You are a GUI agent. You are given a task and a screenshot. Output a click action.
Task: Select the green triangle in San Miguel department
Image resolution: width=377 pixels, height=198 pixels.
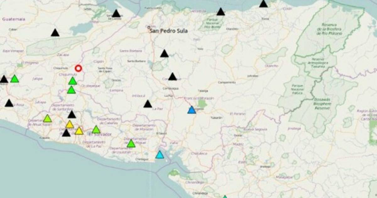tap(131, 144)
